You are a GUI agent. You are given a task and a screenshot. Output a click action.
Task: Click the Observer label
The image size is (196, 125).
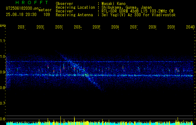(65, 4)
